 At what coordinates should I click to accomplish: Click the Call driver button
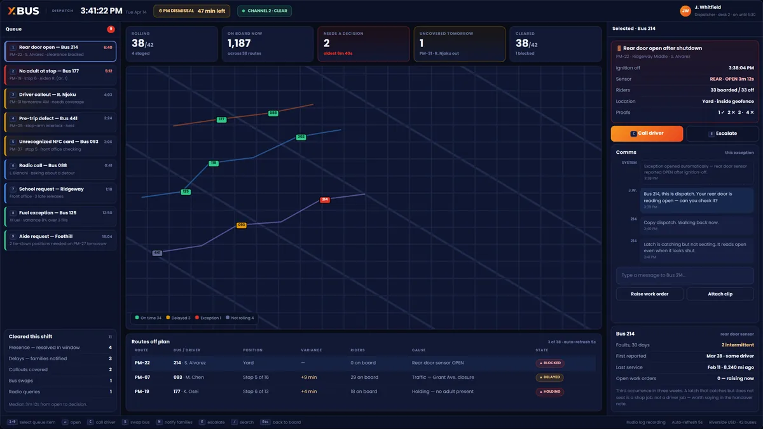coord(647,133)
